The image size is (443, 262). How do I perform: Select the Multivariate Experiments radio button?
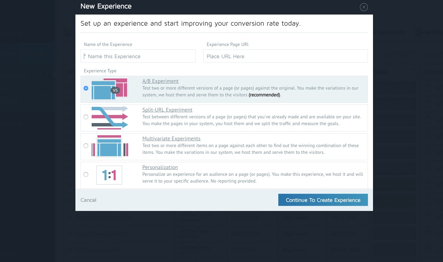[86, 146]
